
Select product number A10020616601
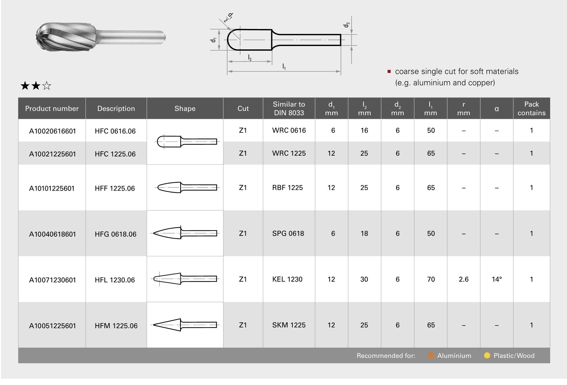[x=52, y=131]
